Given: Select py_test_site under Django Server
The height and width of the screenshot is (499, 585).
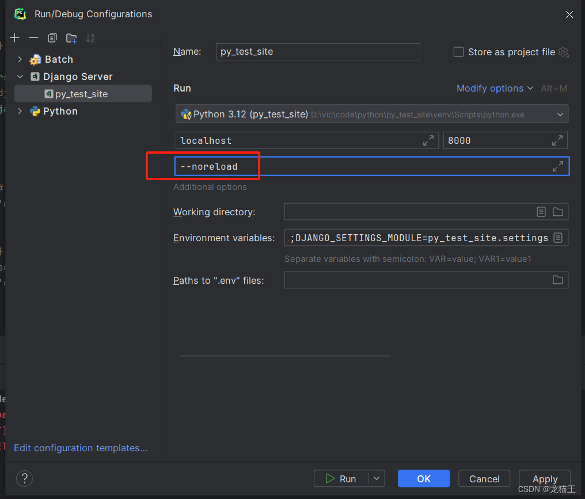Looking at the screenshot, I should (x=77, y=93).
